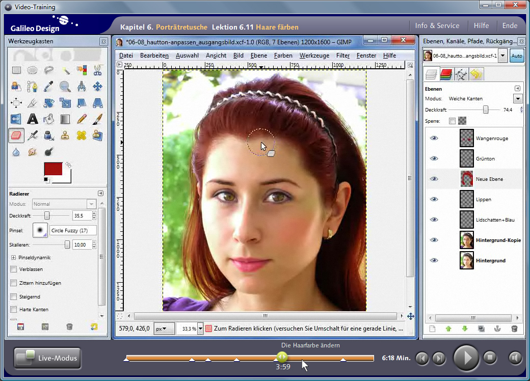Choose the Paintbrush tool

click(97, 119)
